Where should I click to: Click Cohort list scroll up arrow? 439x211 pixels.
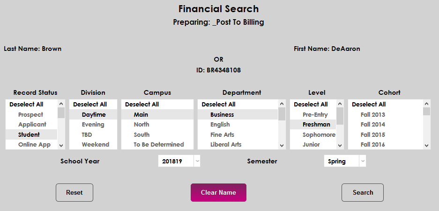click(426, 104)
